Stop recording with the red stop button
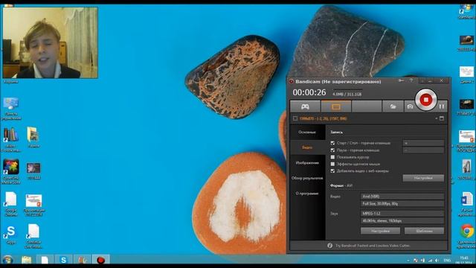The image size is (476, 268). click(425, 100)
